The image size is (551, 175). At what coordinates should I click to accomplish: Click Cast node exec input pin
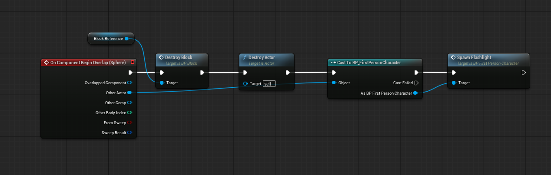click(334, 73)
